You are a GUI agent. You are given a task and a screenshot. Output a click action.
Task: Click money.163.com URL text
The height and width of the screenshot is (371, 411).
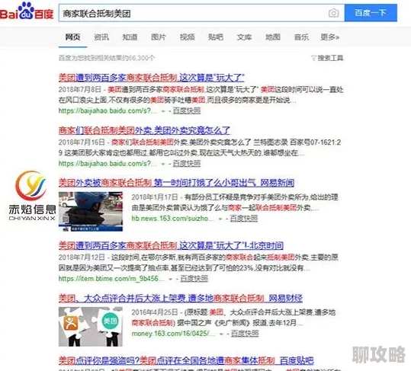point(174,334)
